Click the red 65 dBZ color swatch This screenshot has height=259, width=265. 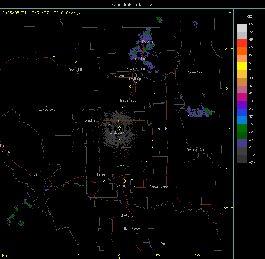[x=242, y=43]
